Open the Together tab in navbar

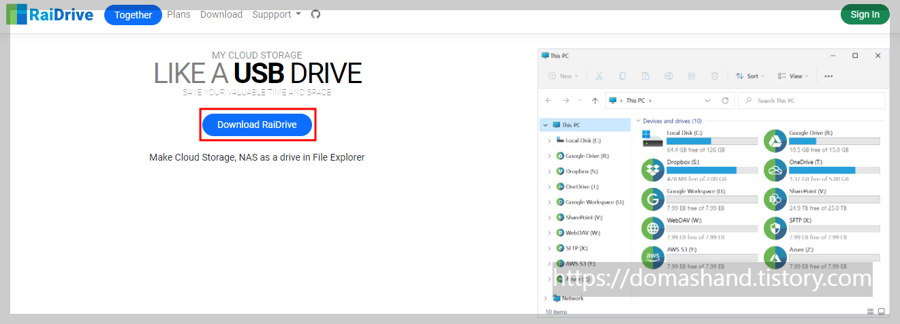133,15
